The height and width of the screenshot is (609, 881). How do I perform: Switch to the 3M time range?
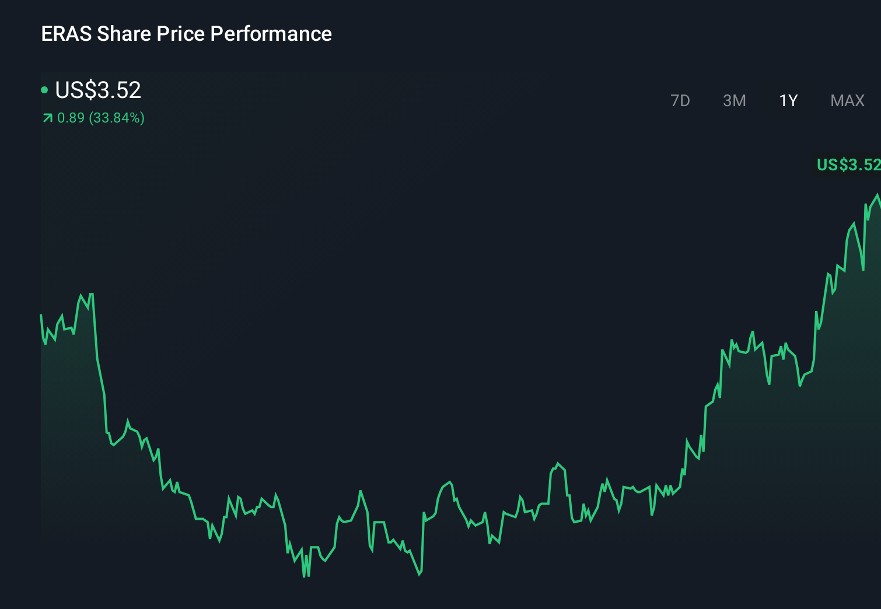click(x=734, y=100)
